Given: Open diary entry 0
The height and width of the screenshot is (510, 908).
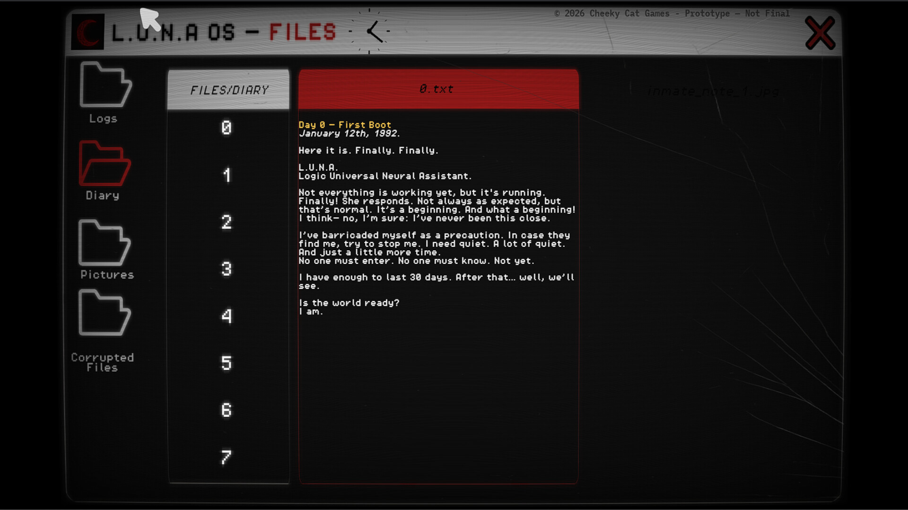Looking at the screenshot, I should click(227, 127).
